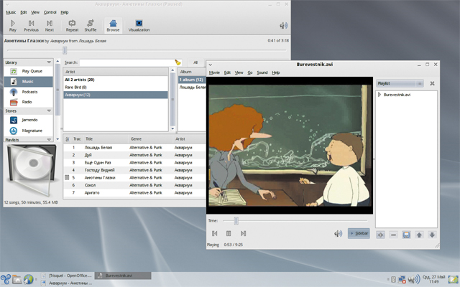Select '1 album (12)' album row
The image size is (460, 287).
pyautogui.click(x=192, y=80)
